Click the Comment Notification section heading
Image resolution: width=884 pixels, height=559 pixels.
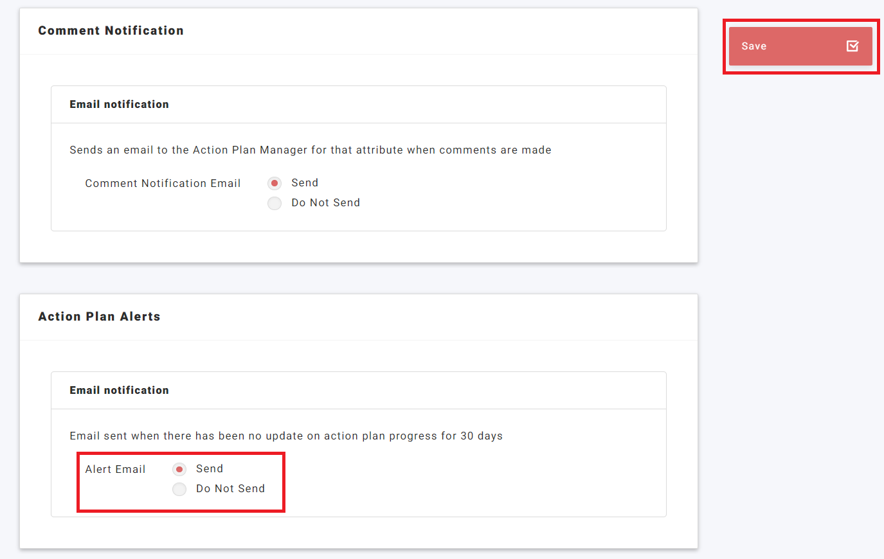(x=111, y=31)
